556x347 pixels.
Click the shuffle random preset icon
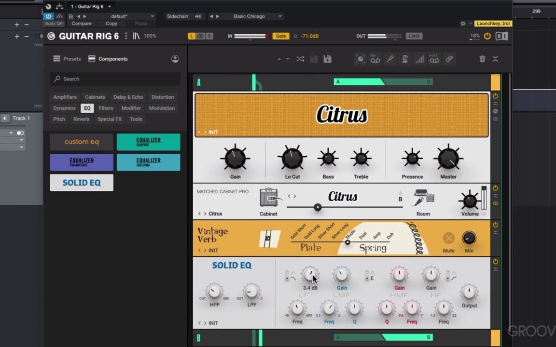pyautogui.click(x=300, y=59)
